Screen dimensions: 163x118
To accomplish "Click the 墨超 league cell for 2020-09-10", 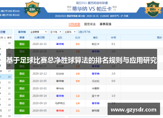I will click(22, 103).
